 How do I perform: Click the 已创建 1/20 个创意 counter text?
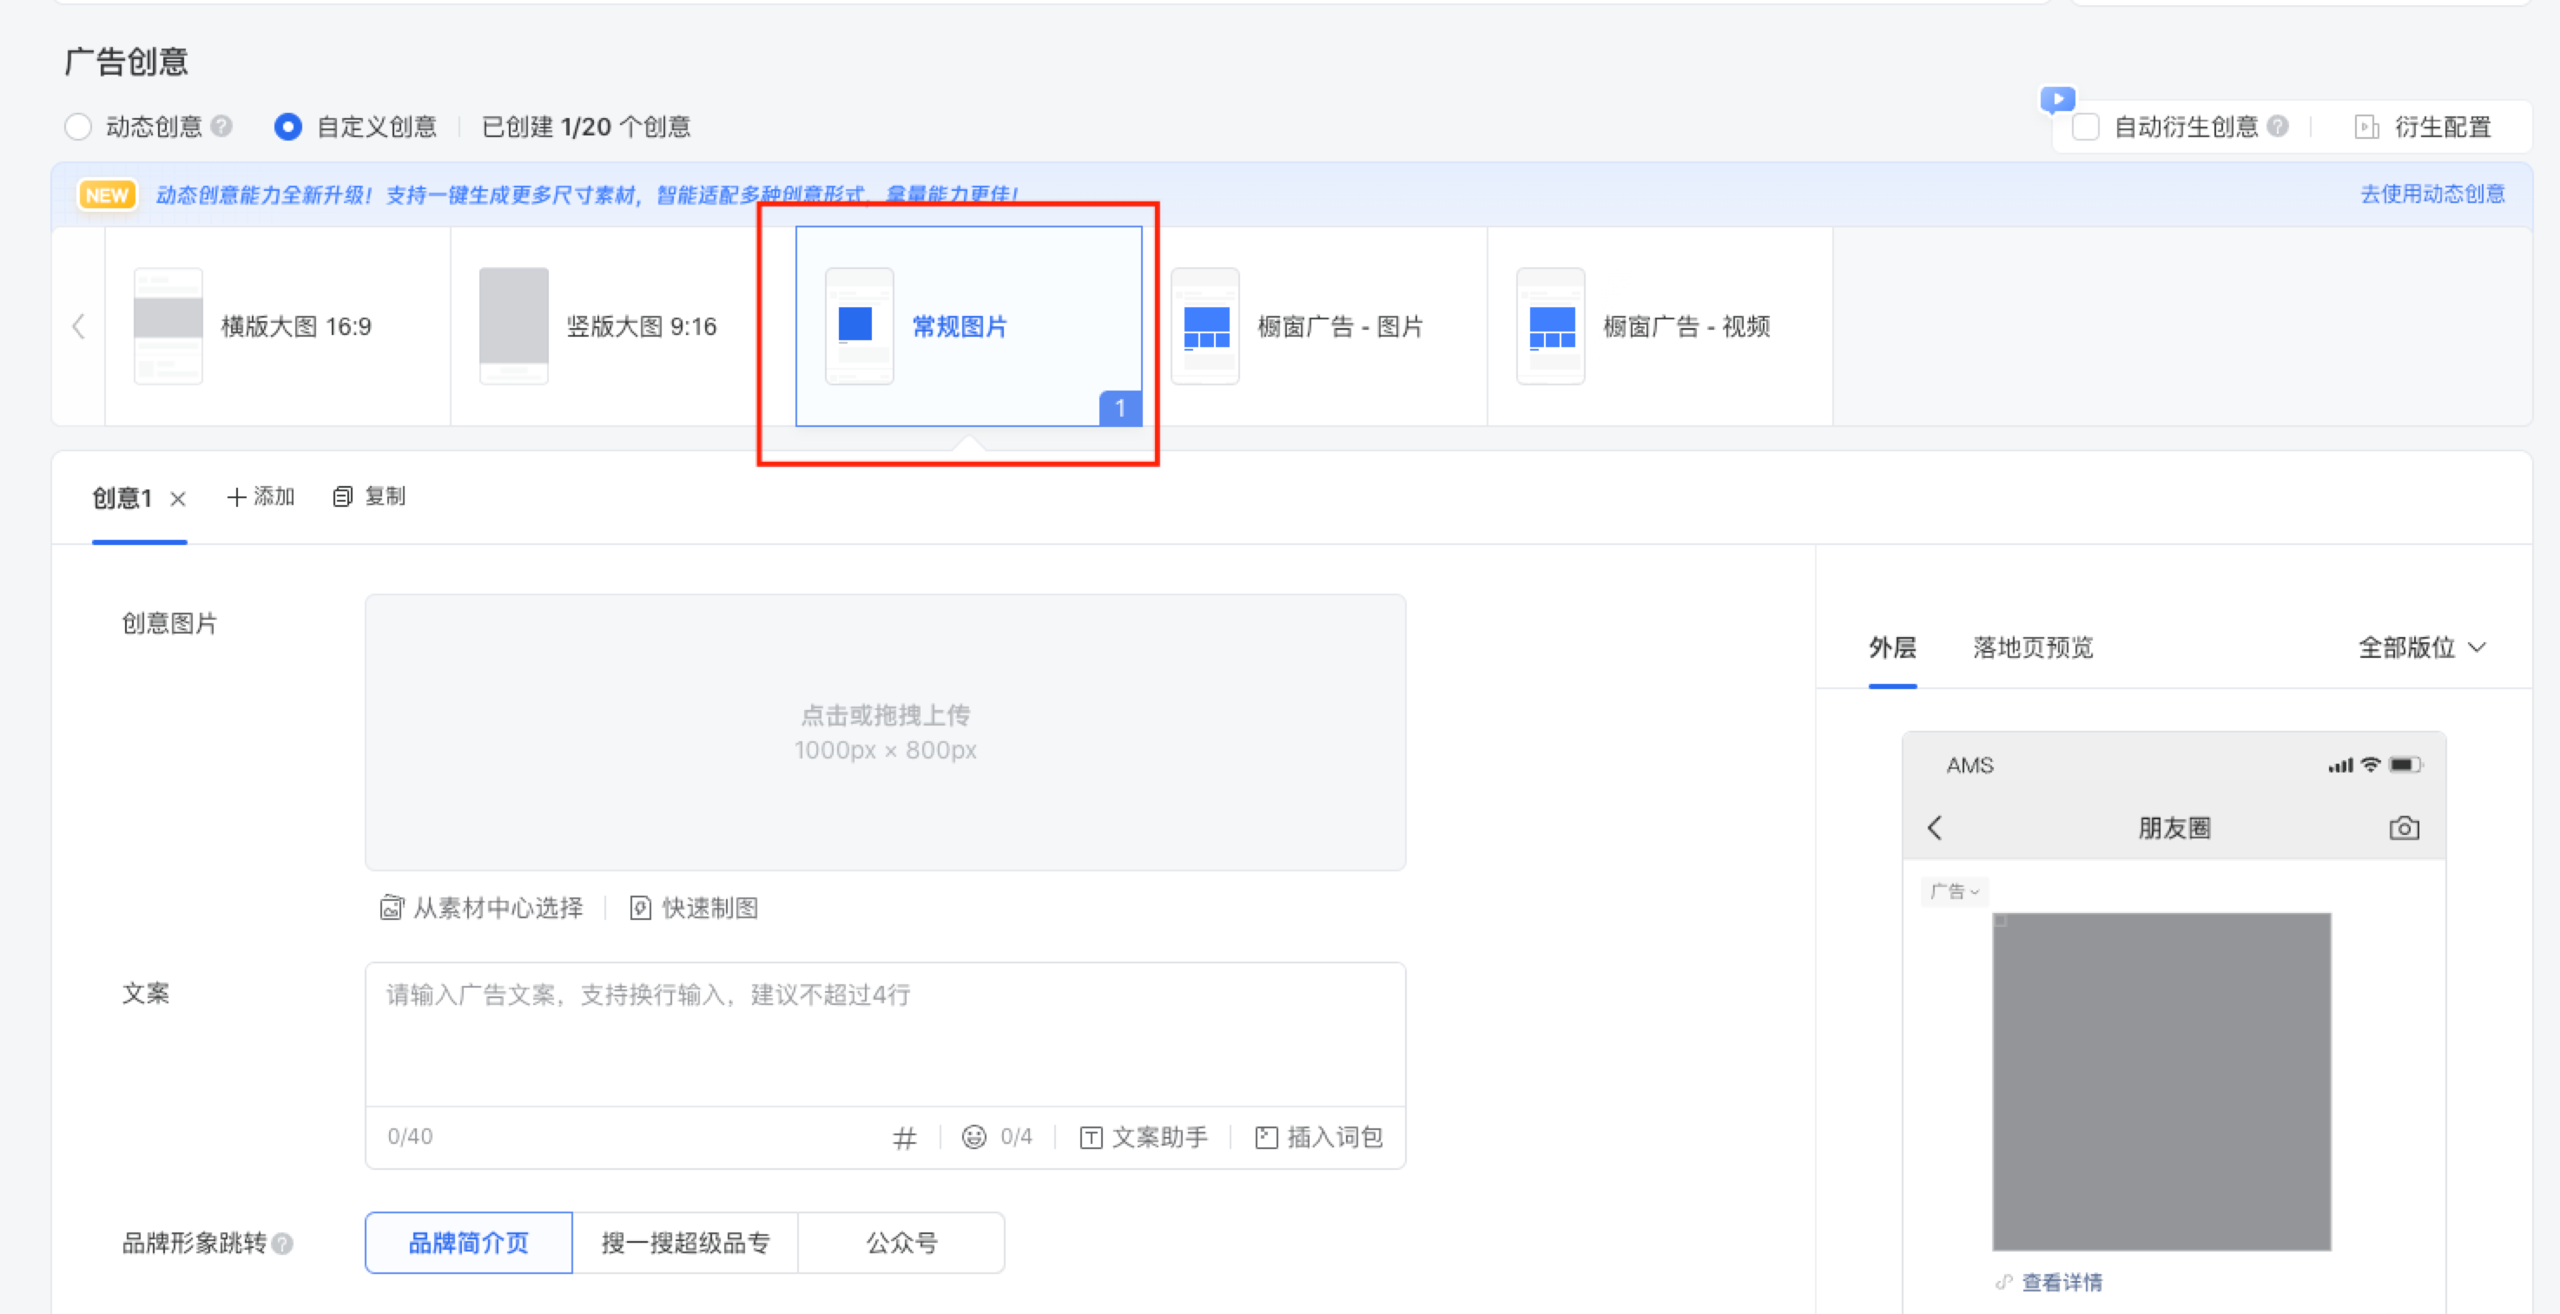pyautogui.click(x=586, y=127)
